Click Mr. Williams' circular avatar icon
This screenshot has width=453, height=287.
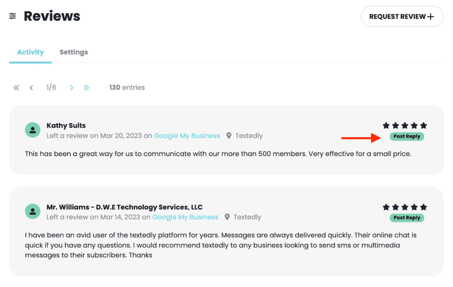click(x=32, y=211)
